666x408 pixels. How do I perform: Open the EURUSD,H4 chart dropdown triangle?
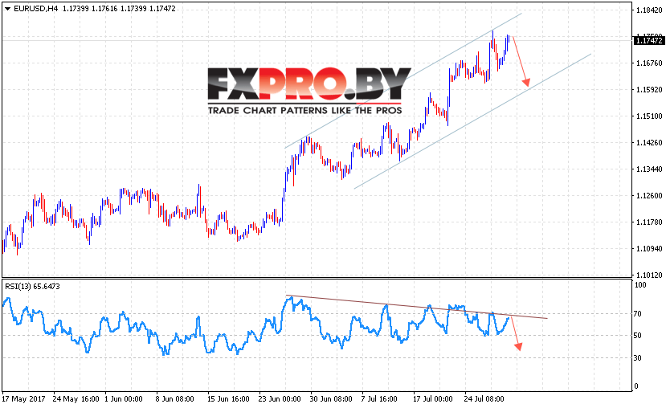(7, 9)
